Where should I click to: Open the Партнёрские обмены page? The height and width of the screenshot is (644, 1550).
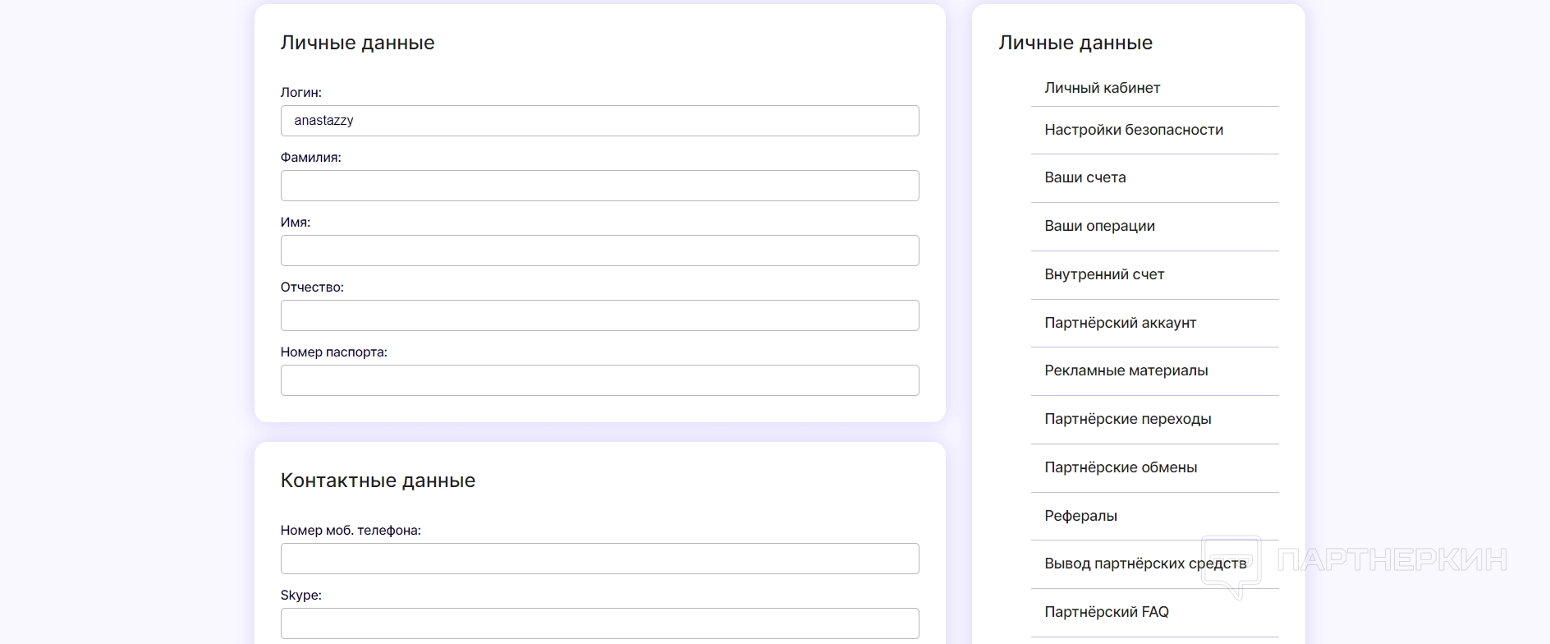[x=1121, y=467]
